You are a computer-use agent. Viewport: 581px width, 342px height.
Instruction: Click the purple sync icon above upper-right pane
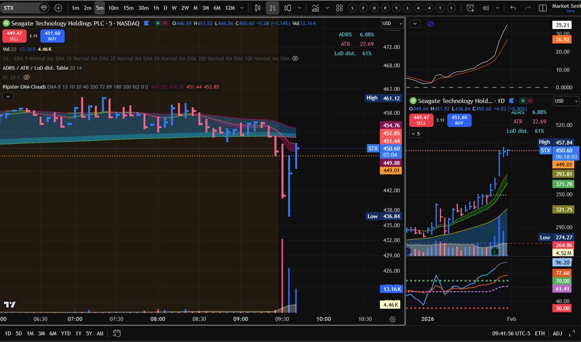[x=431, y=23]
